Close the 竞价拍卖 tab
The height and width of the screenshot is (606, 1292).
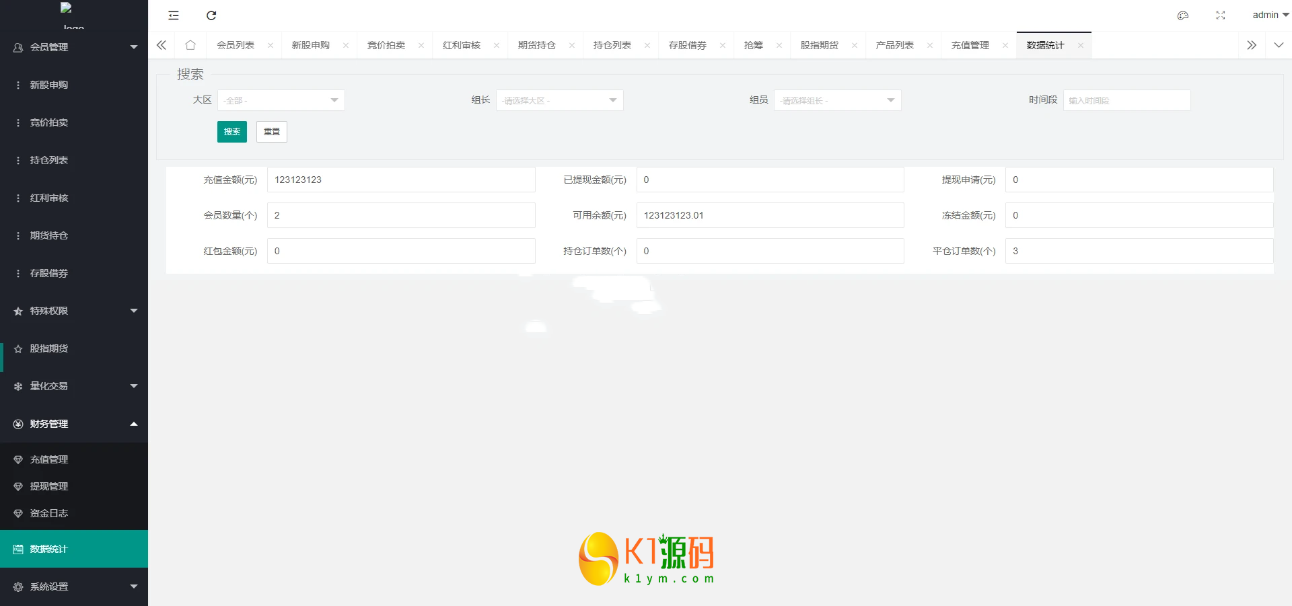click(x=421, y=46)
